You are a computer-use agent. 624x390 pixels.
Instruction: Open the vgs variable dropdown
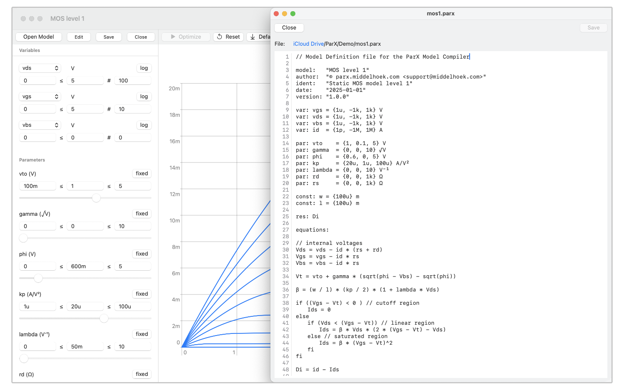(40, 96)
